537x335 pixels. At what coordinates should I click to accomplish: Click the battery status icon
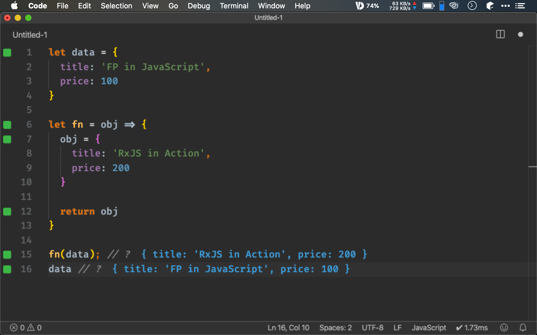[x=428, y=6]
